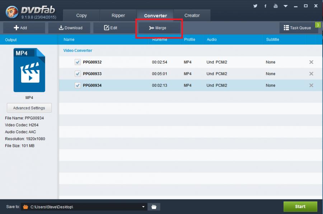Image resolution: width=323 pixels, height=214 pixels.
Task: Switch to the Ripper tab
Action: pyautogui.click(x=118, y=15)
